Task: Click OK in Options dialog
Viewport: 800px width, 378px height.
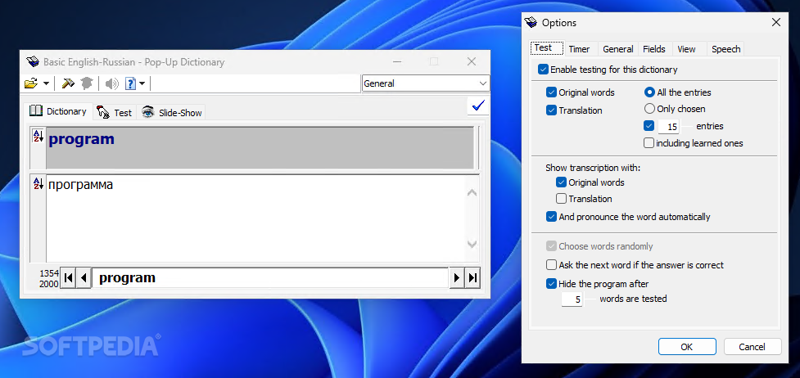Action: coord(687,347)
